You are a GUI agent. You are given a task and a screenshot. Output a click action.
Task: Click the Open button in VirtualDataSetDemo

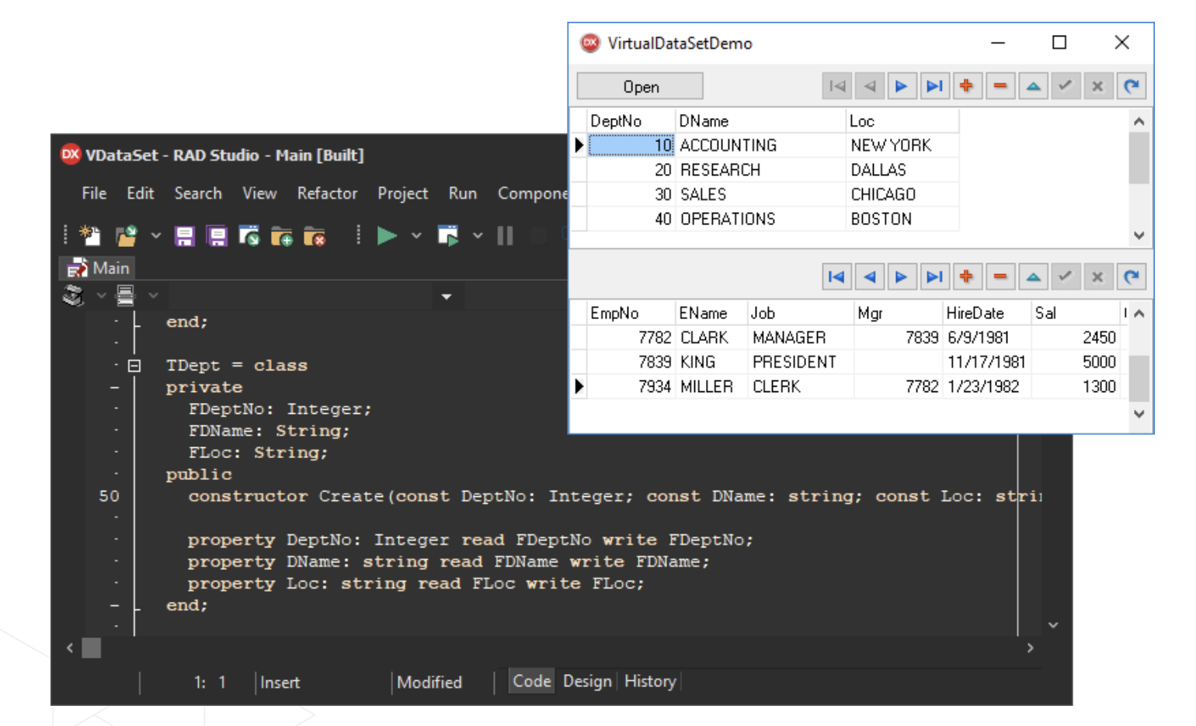point(640,86)
